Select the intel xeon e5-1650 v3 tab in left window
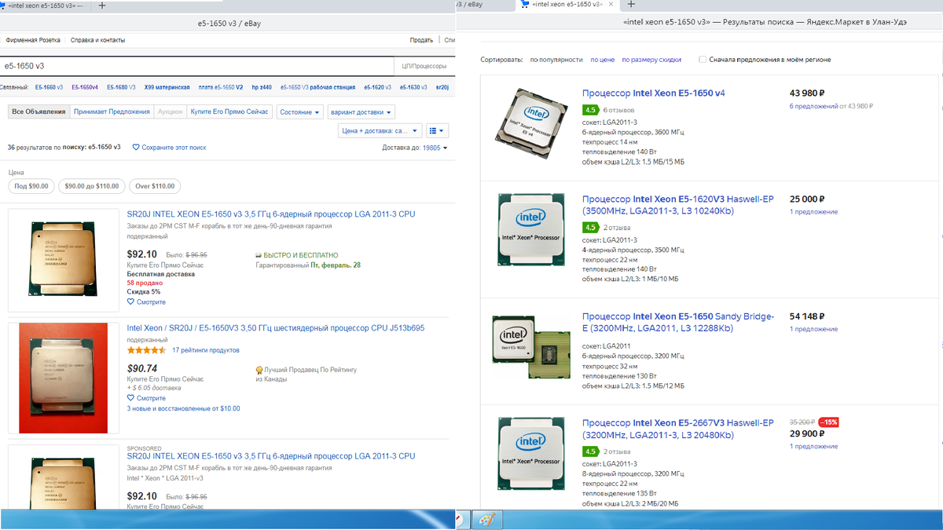The height and width of the screenshot is (530, 943). pyautogui.click(x=46, y=5)
